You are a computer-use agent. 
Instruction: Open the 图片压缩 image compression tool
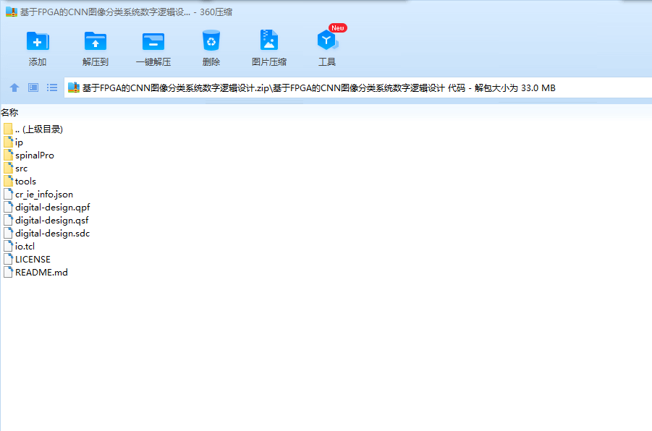pos(269,40)
